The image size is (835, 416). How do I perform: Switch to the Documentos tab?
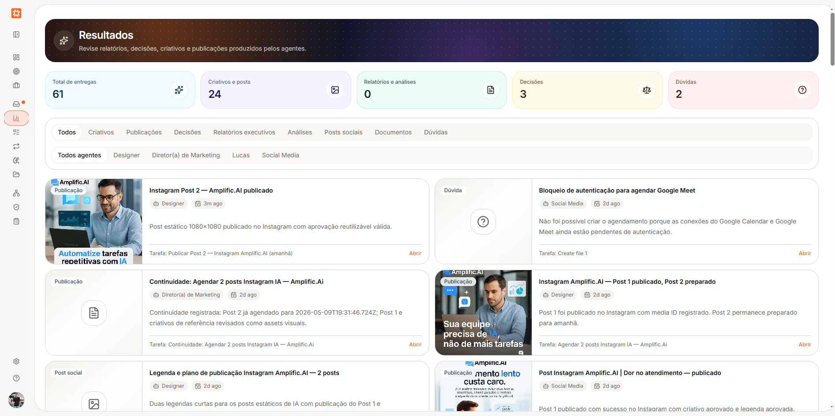[x=393, y=132]
